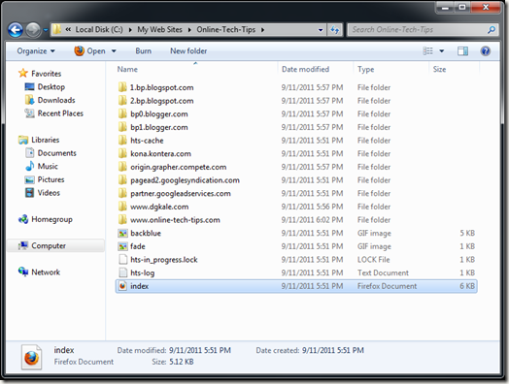Viewport: 509px width, 384px height.
Task: Select Local Disk (C:) in breadcrumb
Action: pos(99,29)
